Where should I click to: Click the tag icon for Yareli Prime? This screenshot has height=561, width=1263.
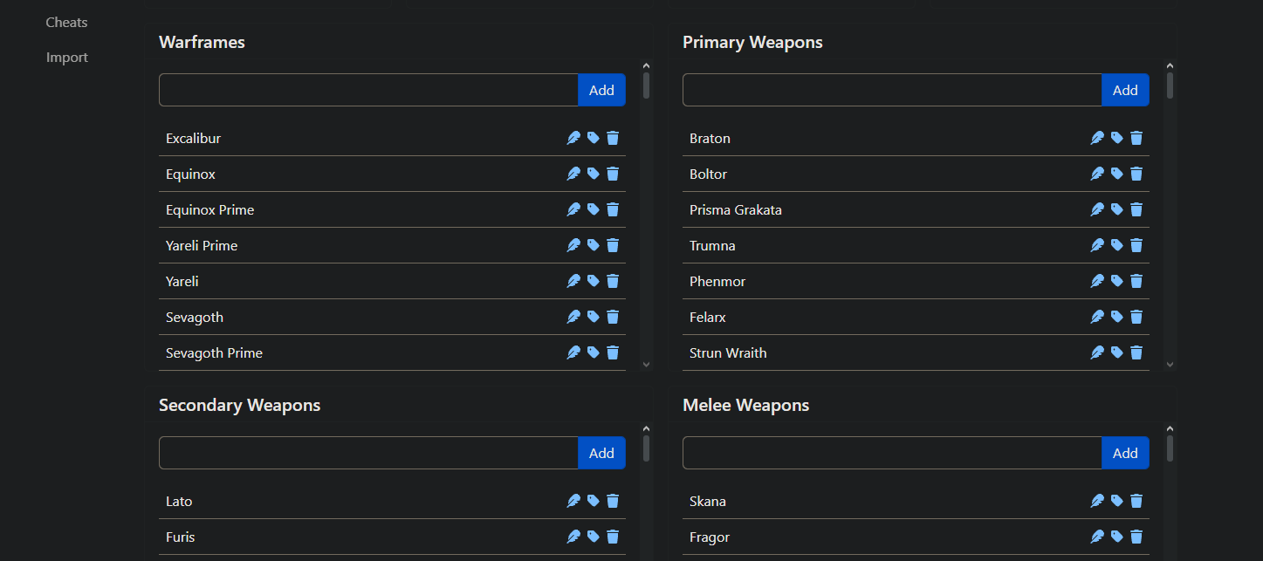click(x=594, y=245)
